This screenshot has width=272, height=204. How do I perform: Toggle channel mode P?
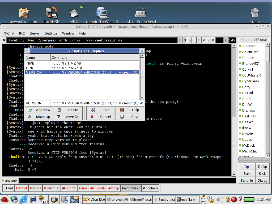pyautogui.click(x=199, y=40)
